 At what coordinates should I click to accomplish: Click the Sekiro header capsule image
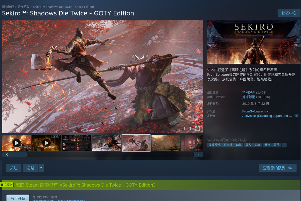254,42
